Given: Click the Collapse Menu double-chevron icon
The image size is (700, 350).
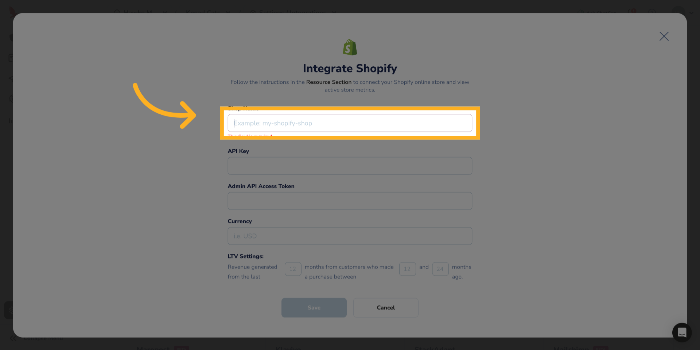Looking at the screenshot, I should [x=13, y=338].
